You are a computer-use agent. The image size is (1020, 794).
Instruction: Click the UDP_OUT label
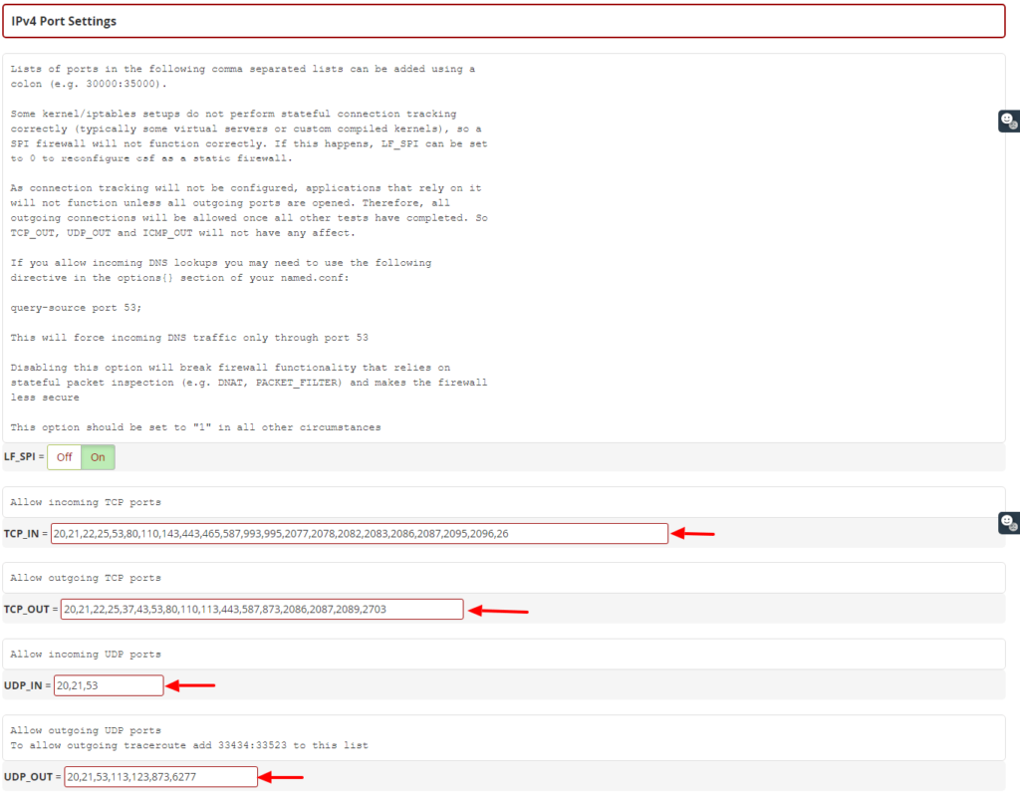point(28,777)
